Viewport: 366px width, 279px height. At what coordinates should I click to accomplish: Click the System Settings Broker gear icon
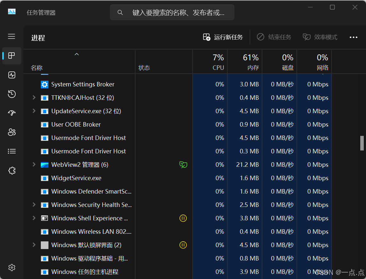44,84
